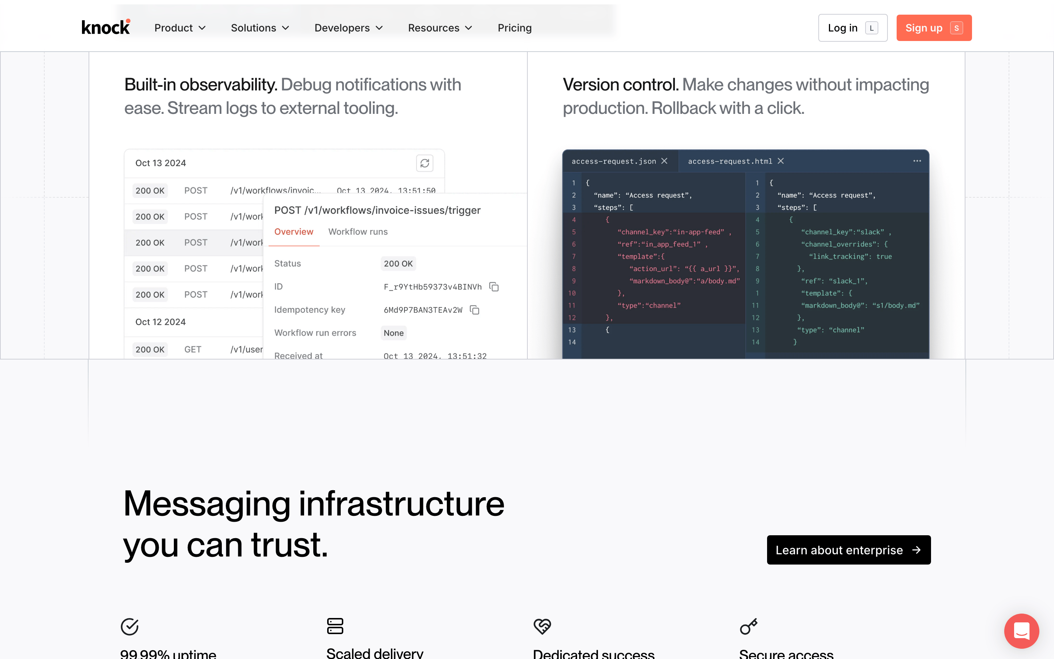Copy the request ID value
The image size is (1054, 659).
click(494, 287)
